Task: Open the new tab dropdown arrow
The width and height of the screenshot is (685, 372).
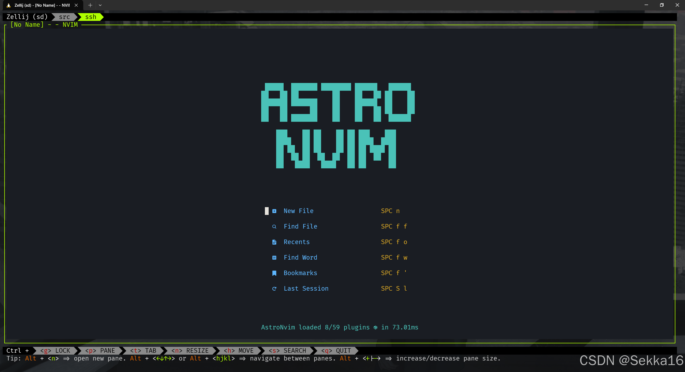Action: click(100, 5)
